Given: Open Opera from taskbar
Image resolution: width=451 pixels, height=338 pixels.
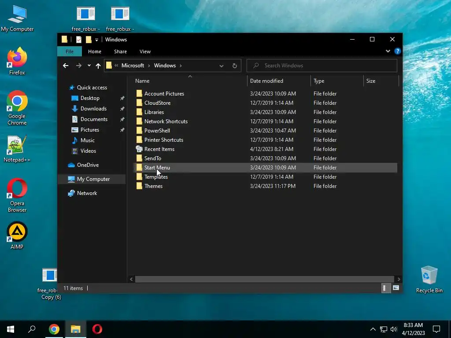Looking at the screenshot, I should pyautogui.click(x=97, y=329).
